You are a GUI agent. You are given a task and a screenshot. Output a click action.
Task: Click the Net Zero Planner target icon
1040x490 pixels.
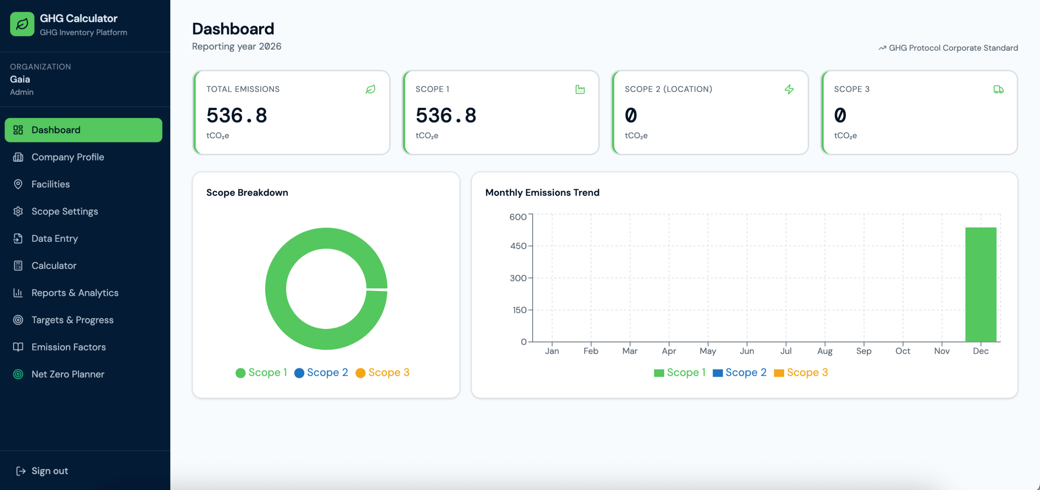[18, 374]
